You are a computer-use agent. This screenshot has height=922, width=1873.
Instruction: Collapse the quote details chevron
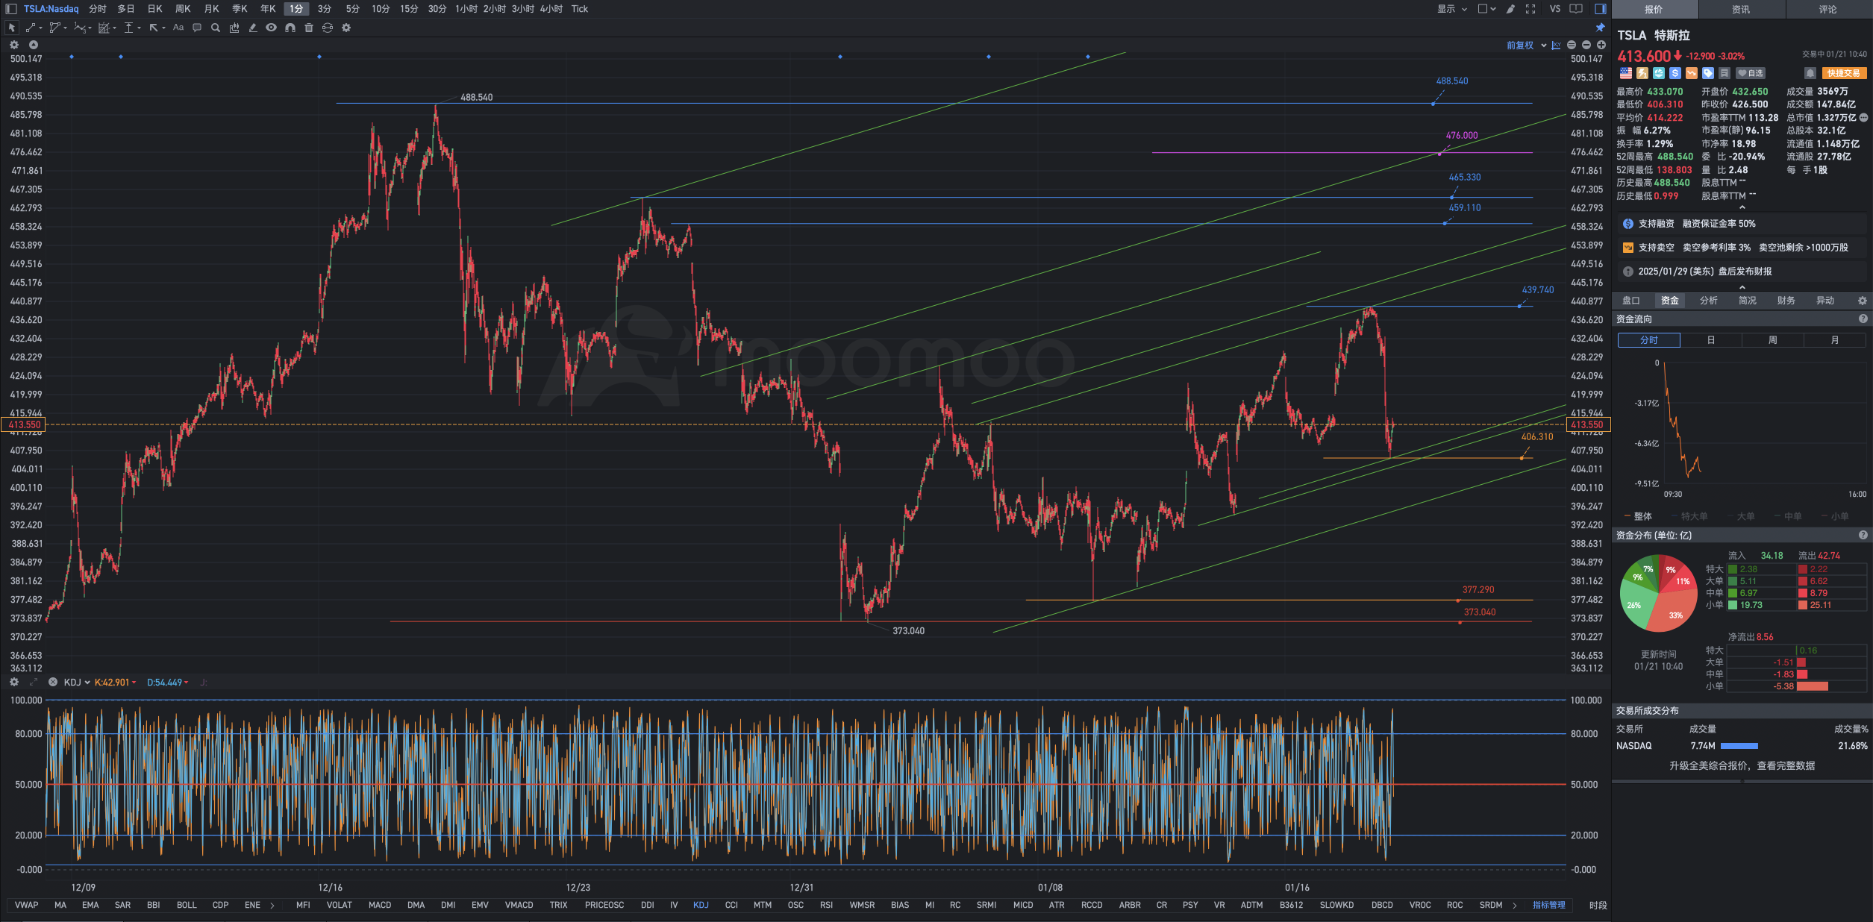tap(1742, 207)
